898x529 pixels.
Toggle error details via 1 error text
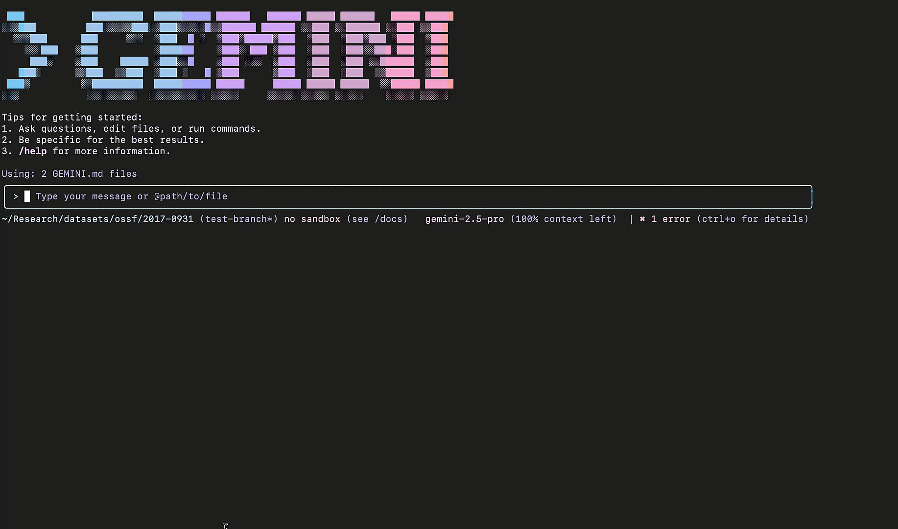[x=670, y=219]
